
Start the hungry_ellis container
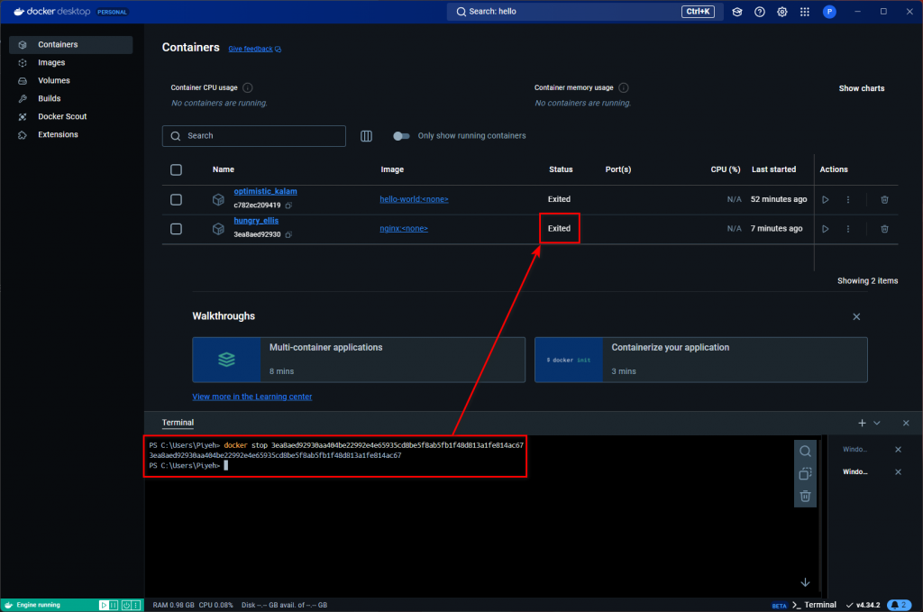pyautogui.click(x=826, y=229)
